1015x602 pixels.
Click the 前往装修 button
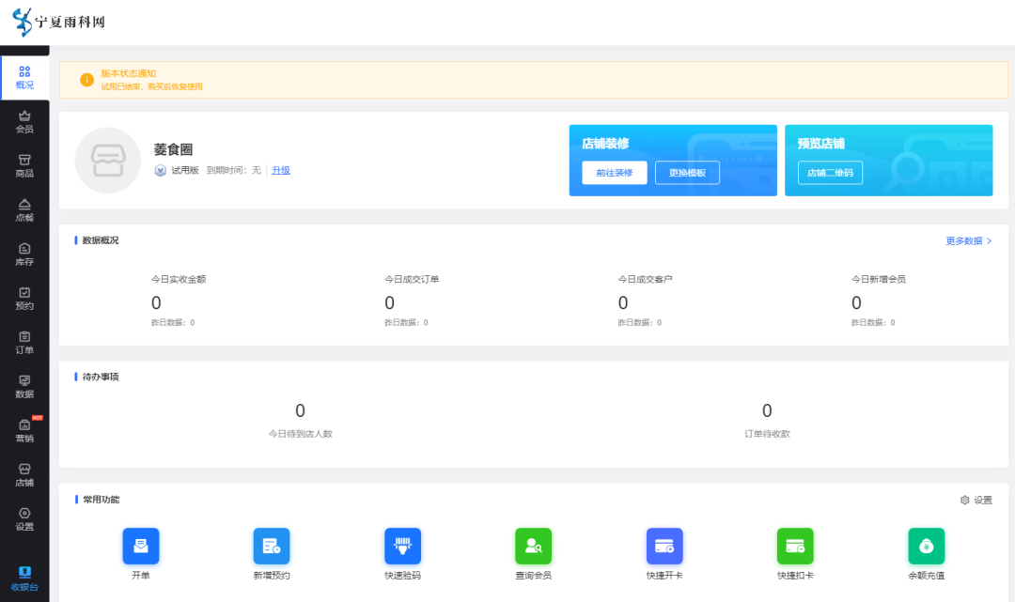pyautogui.click(x=615, y=173)
